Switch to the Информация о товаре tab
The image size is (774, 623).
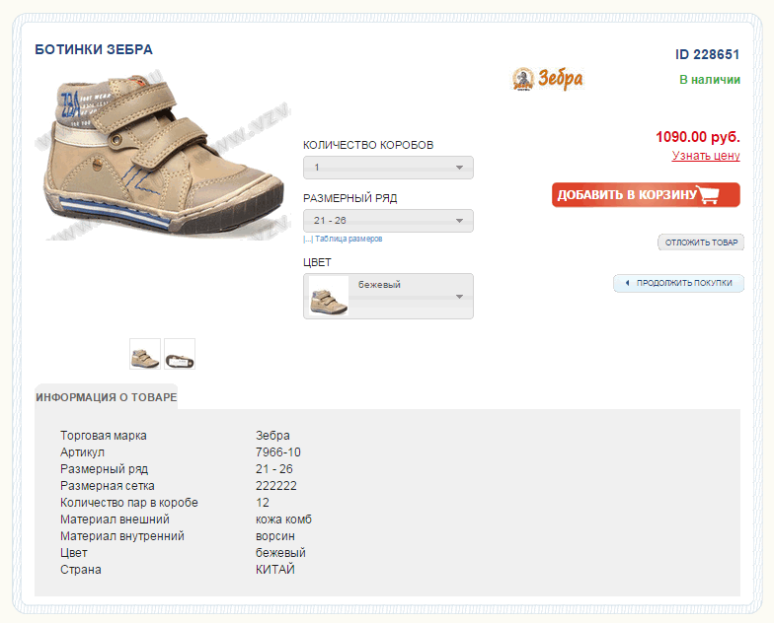click(107, 398)
